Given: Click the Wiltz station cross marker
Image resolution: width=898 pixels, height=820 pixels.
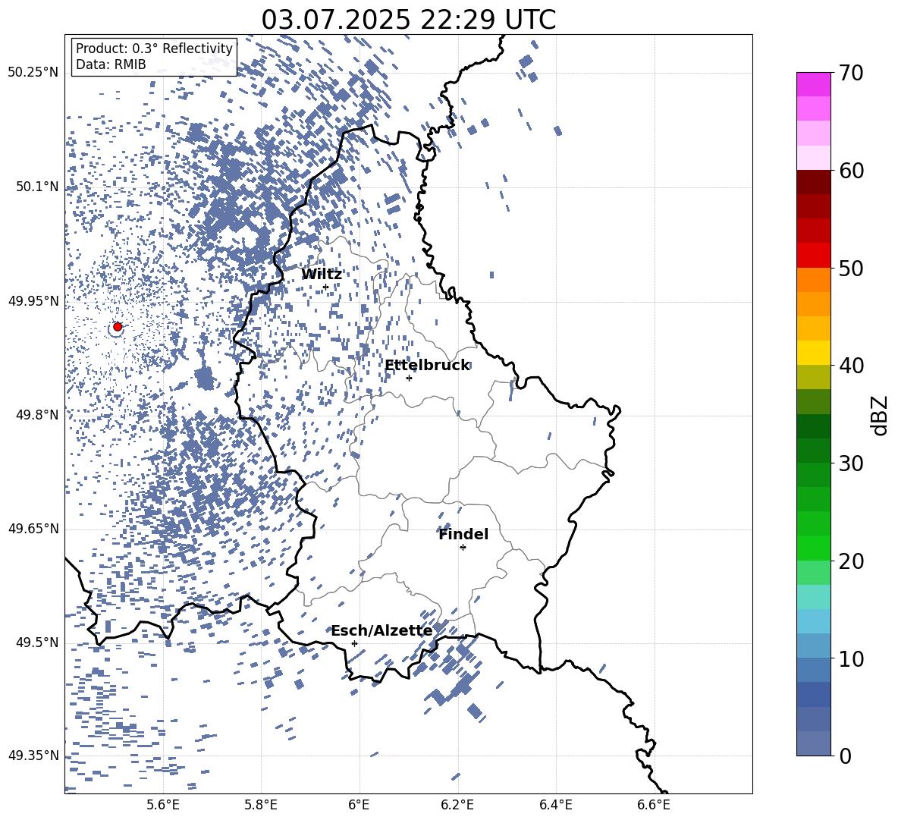Looking at the screenshot, I should tap(326, 287).
